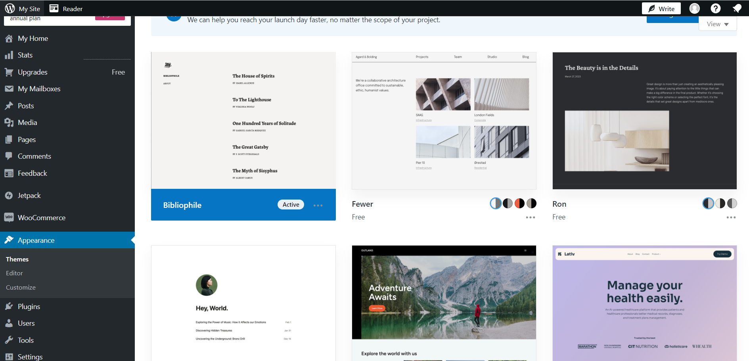Open the Comments menu item
The height and width of the screenshot is (361, 749).
[34, 156]
